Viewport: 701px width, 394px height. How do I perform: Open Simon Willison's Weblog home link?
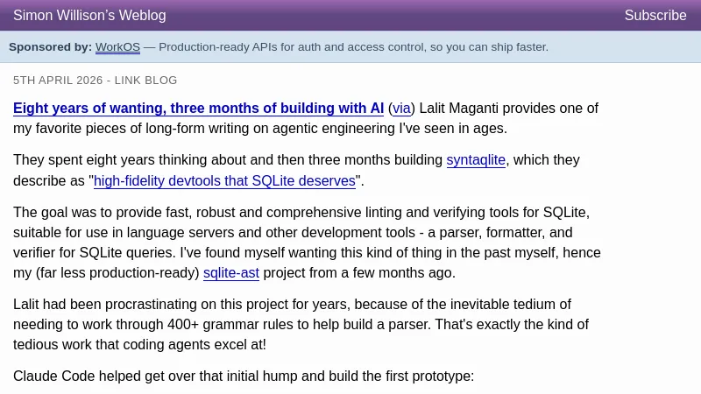(x=89, y=15)
